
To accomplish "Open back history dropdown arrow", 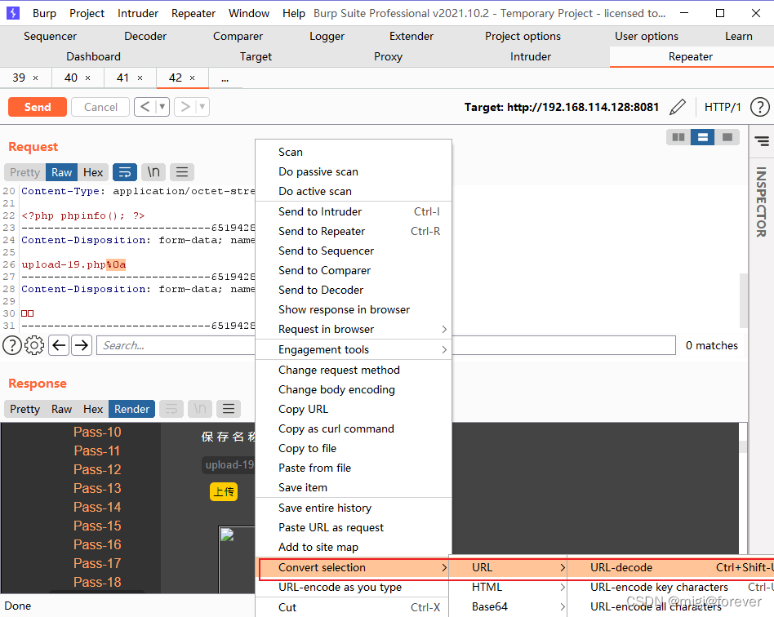I will tap(162, 107).
